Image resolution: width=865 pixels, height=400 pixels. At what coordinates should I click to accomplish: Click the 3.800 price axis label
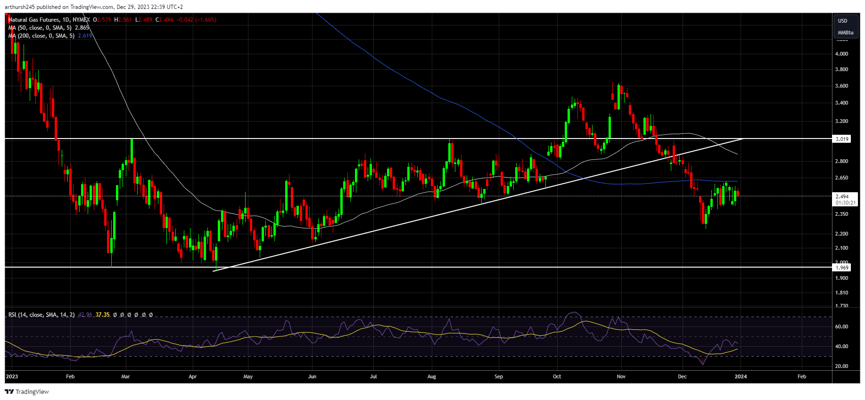click(841, 69)
